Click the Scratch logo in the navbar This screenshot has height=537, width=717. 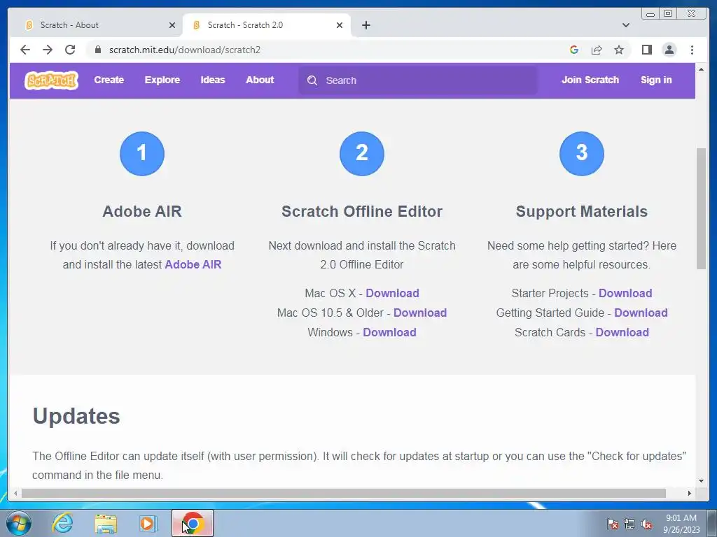tap(51, 80)
